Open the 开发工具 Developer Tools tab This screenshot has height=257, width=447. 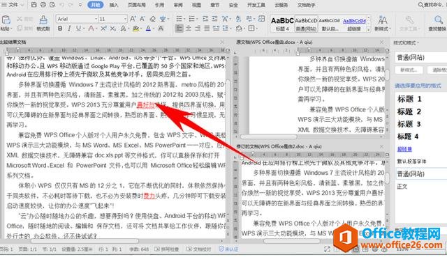pyautogui.click(x=256, y=5)
